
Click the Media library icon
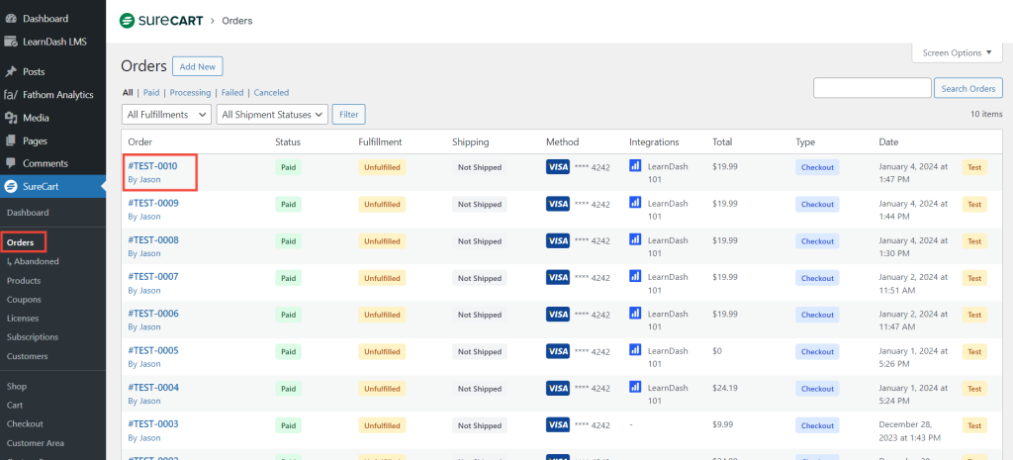coord(11,118)
